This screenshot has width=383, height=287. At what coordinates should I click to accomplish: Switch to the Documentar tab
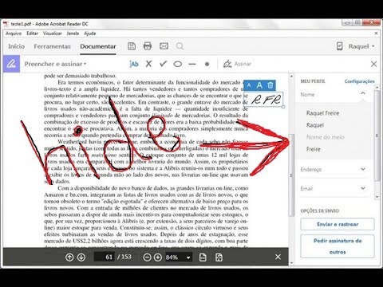98,46
